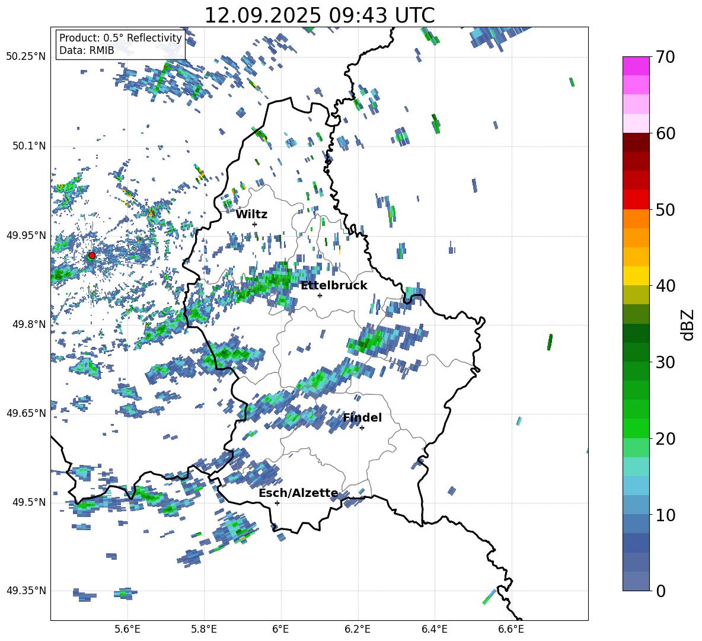Click the 6°E longitude label

pyautogui.click(x=280, y=629)
